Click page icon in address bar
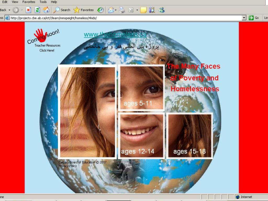The width and height of the screenshot is (268, 201). (7, 18)
